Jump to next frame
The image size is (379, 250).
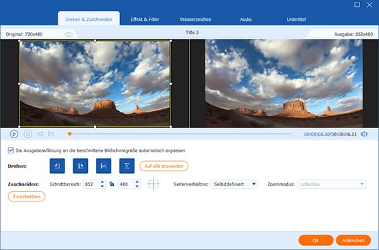(51, 134)
